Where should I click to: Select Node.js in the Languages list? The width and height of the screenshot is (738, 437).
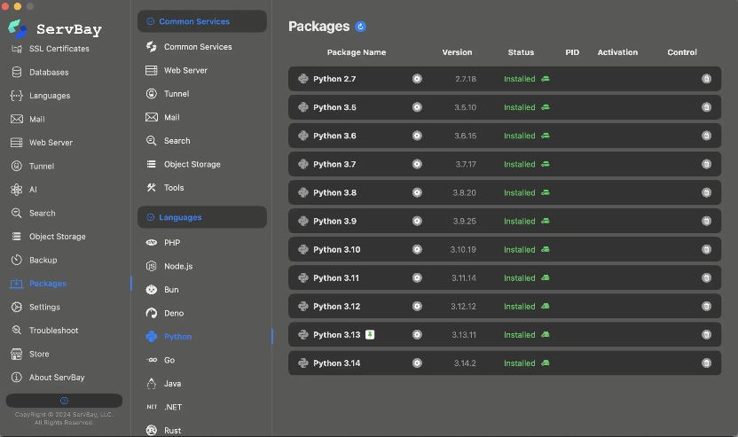tap(177, 266)
